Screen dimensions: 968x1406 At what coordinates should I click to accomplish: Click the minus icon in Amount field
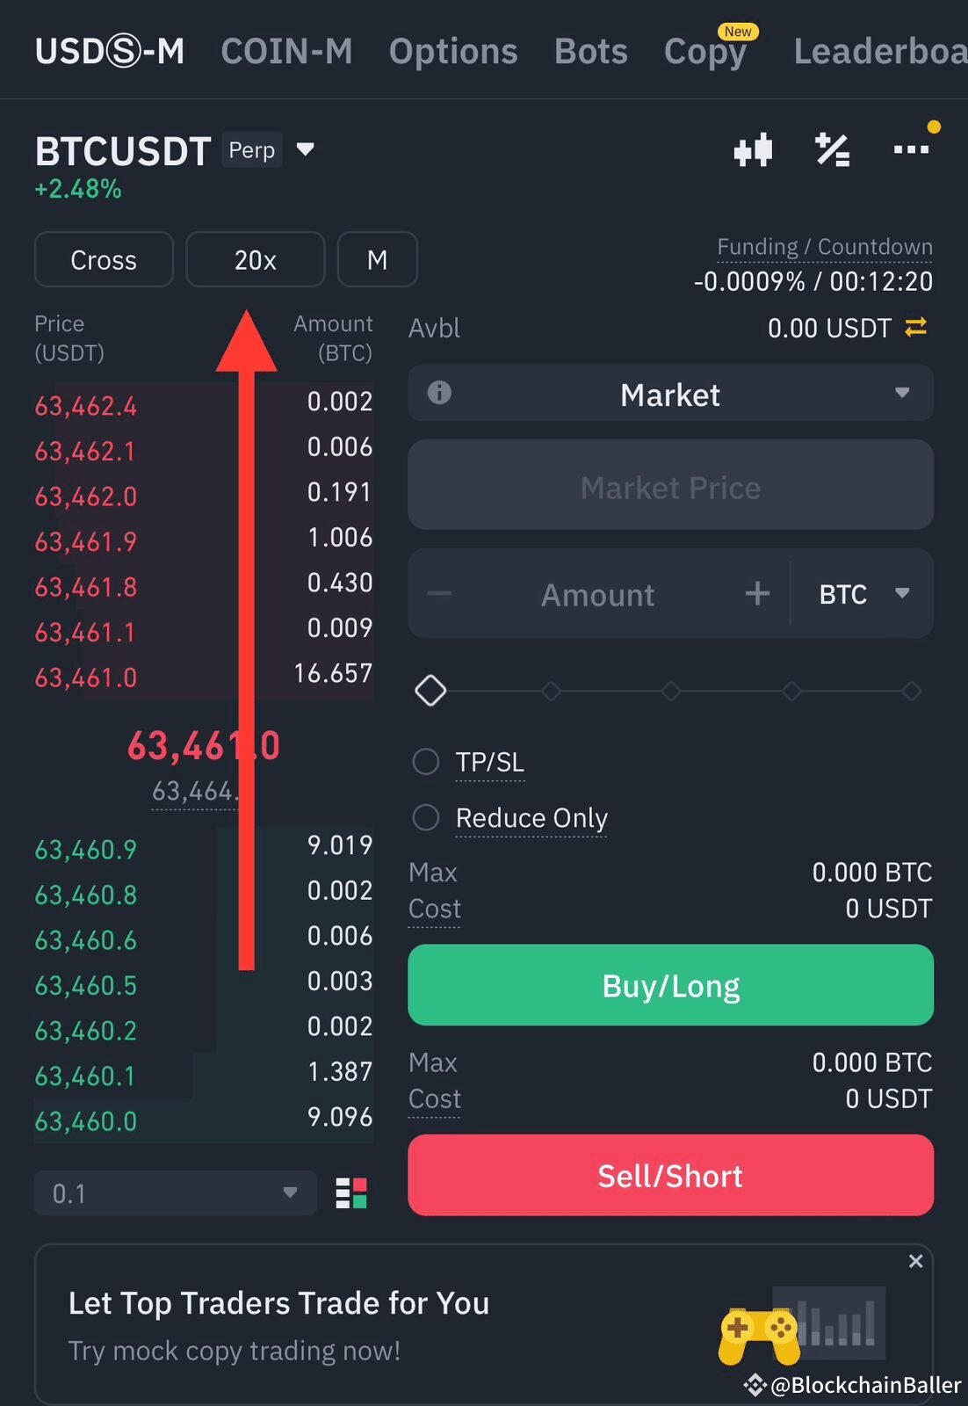pos(439,594)
